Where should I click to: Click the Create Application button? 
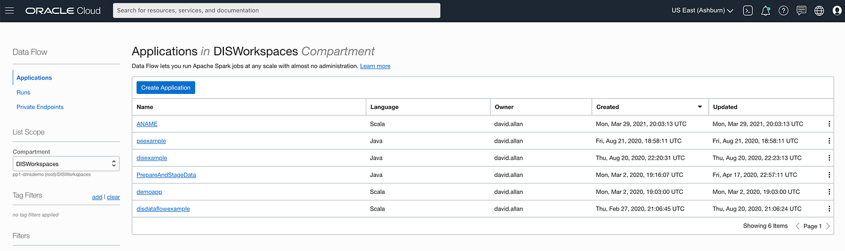pos(165,88)
